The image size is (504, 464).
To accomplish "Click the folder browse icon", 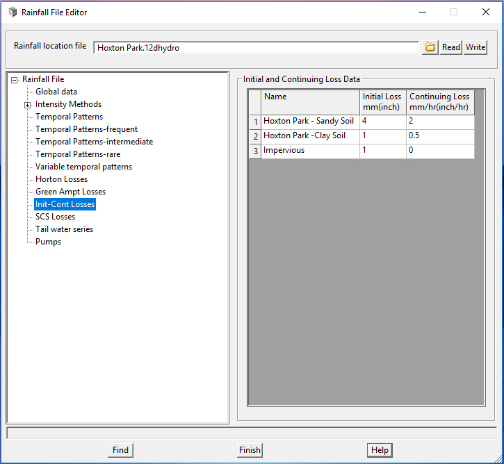I will [x=430, y=47].
